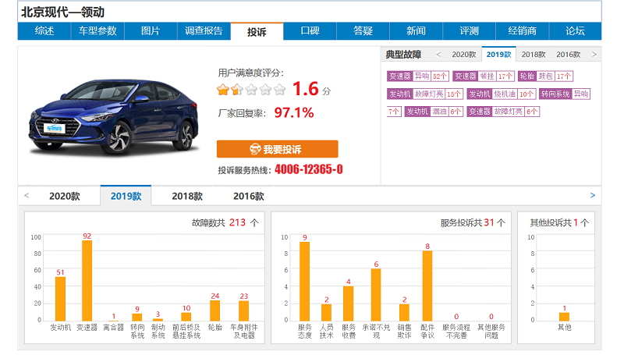Open 发动机 漏油 6个 fault tag
Image resolution: width=624 pixels, height=355 pixels.
pyautogui.click(x=434, y=112)
